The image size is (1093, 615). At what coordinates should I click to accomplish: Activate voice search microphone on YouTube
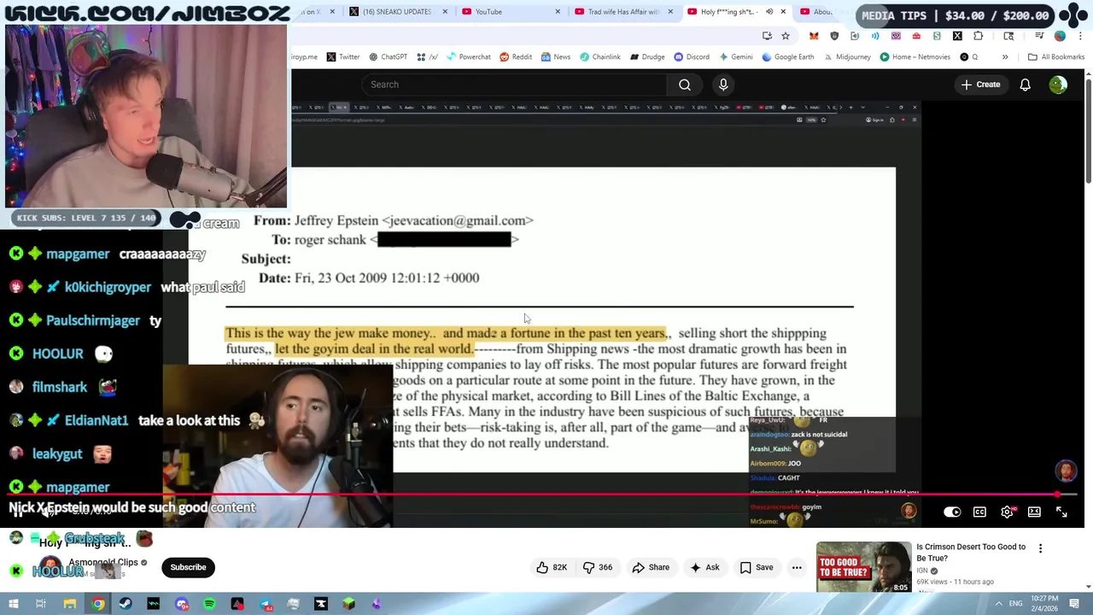coord(723,85)
